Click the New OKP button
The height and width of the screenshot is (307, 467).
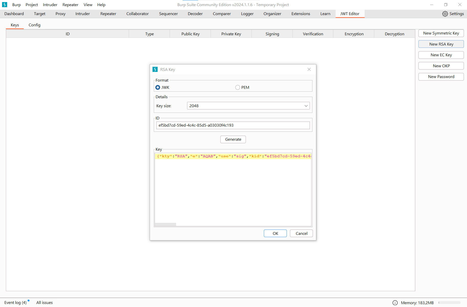pos(441,66)
